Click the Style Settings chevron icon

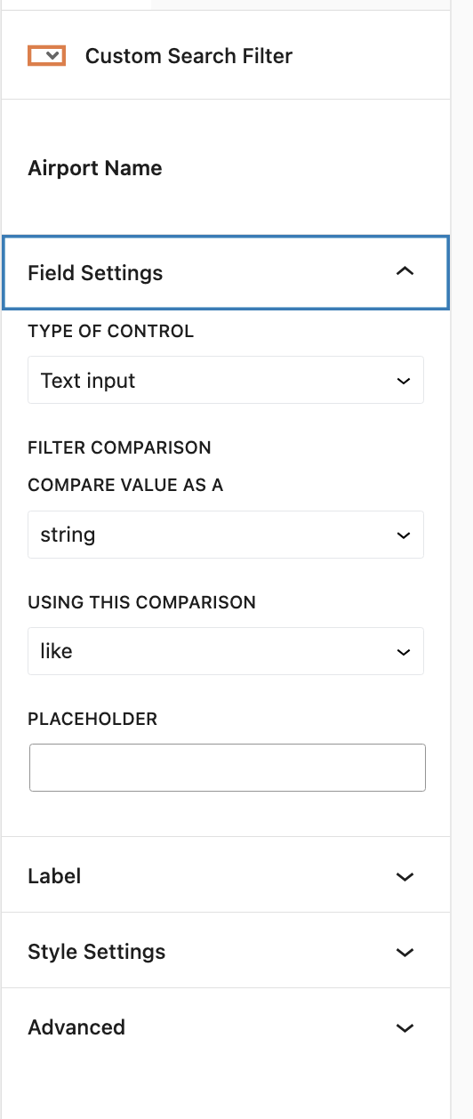click(x=405, y=952)
